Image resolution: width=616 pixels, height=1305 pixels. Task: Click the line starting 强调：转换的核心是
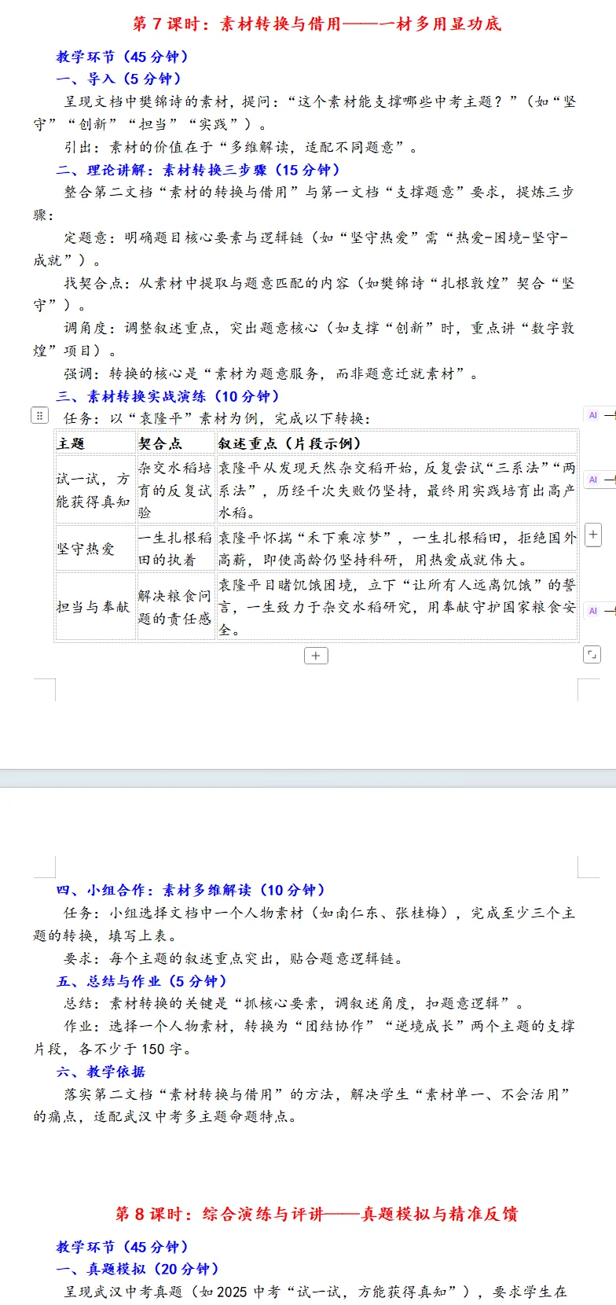click(272, 373)
